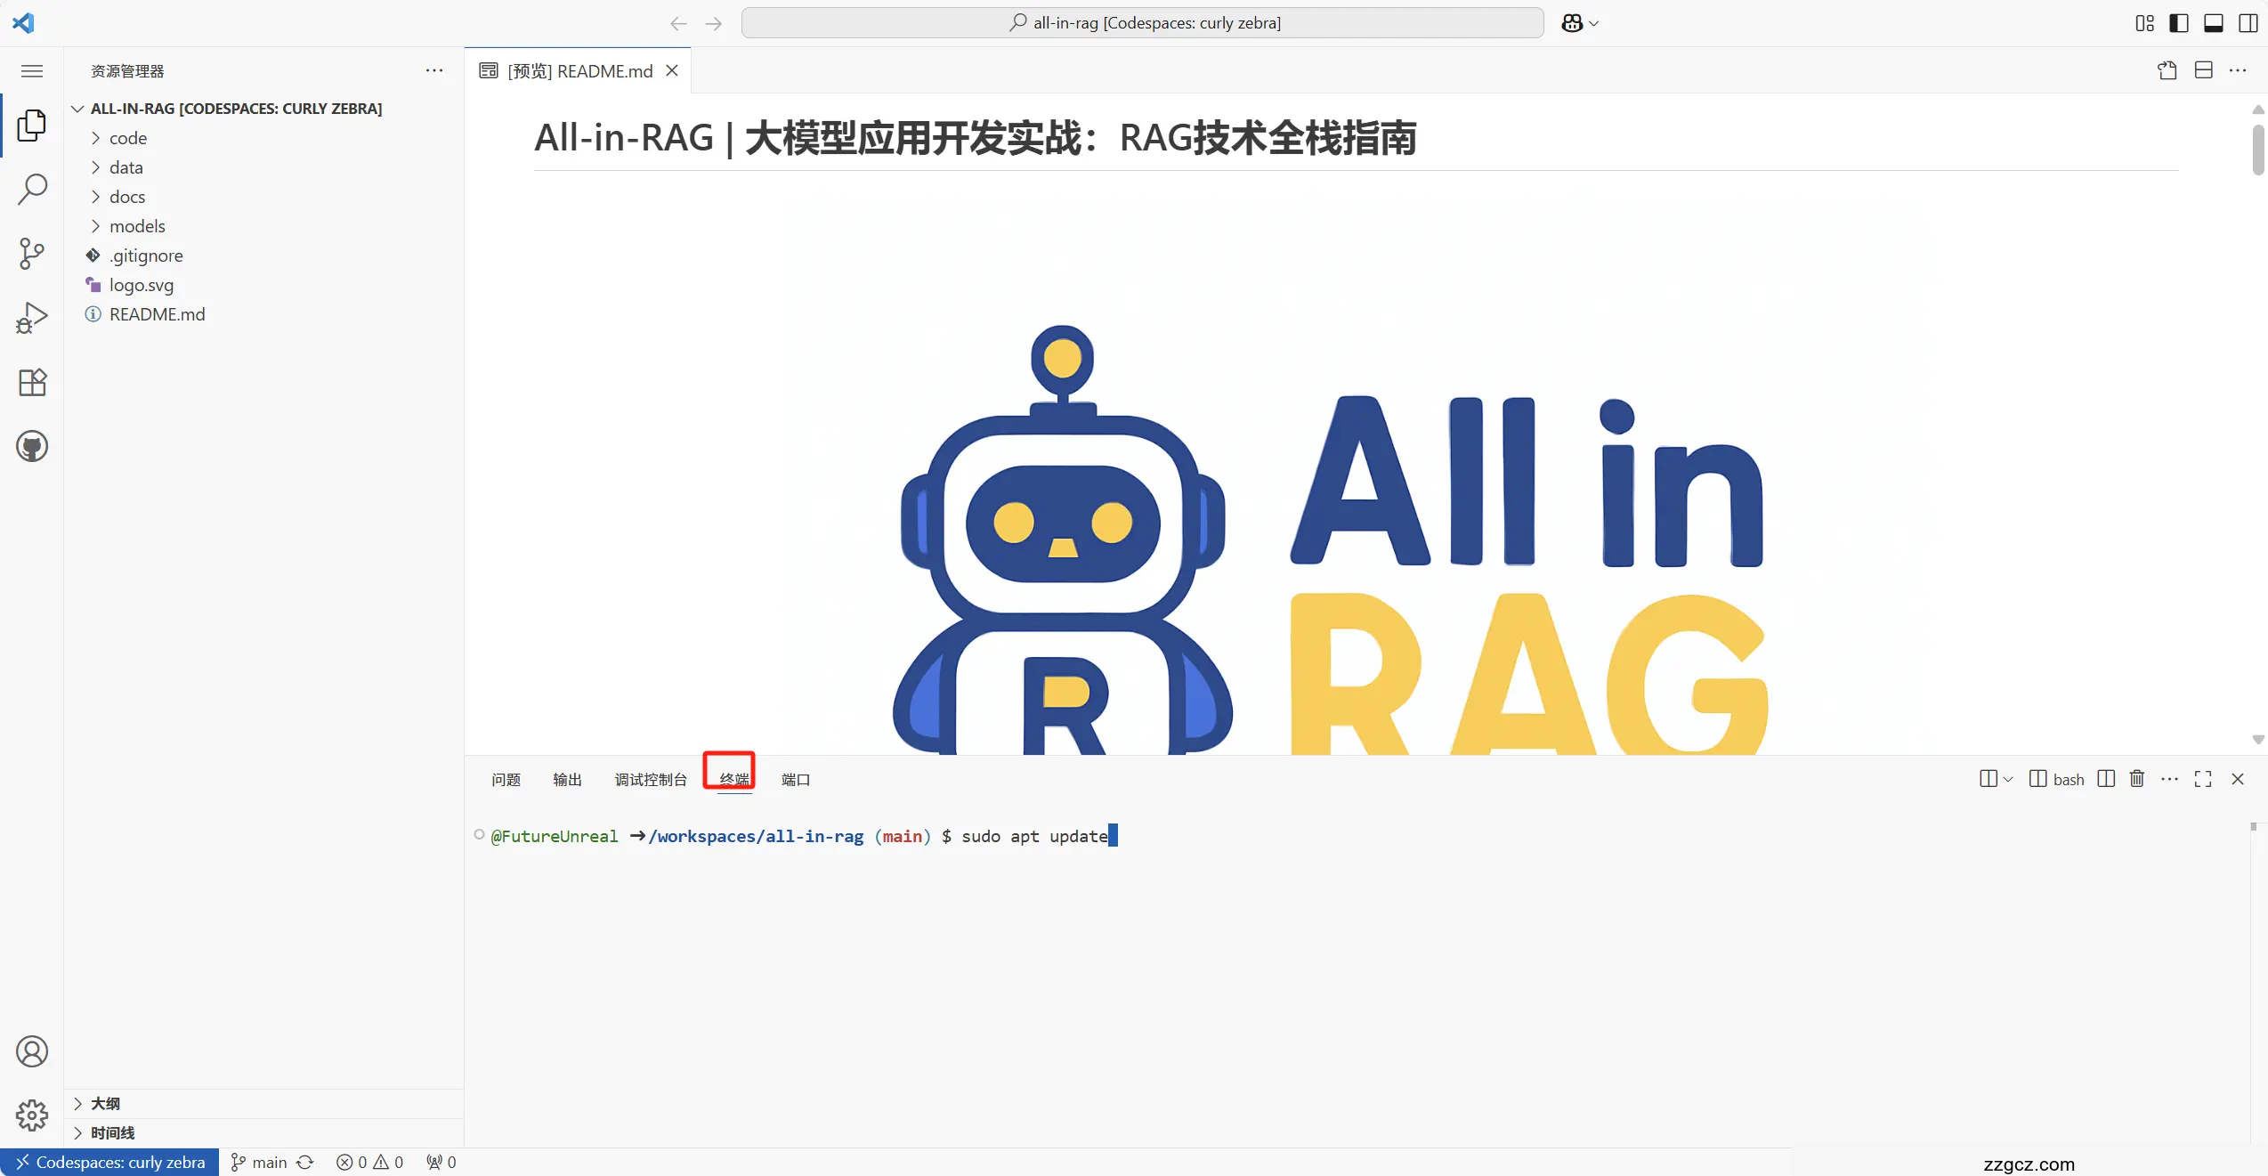Kill the terminal with the trash icon

point(2136,778)
